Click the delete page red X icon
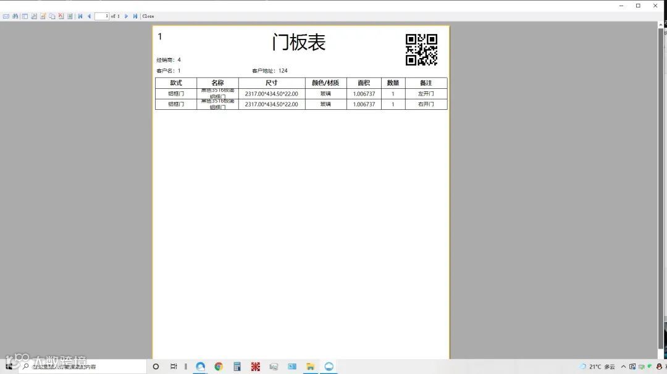667x374 pixels. click(x=61, y=16)
